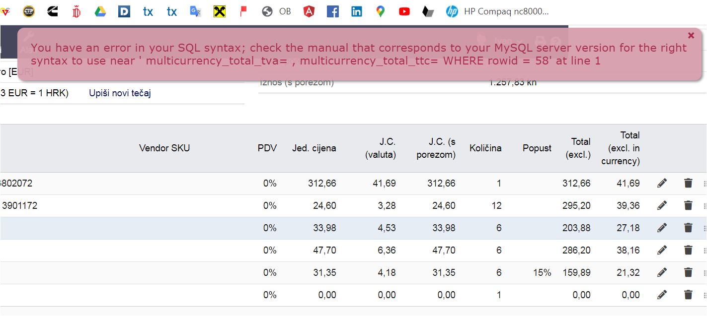This screenshot has width=707, height=316.
Task: Open the Google Drive bookmark
Action: click(100, 11)
